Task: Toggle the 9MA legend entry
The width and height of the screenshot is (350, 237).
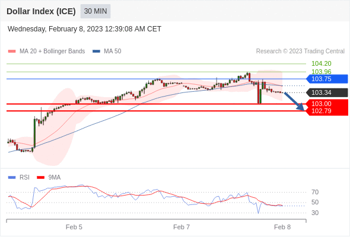Action: (49, 178)
